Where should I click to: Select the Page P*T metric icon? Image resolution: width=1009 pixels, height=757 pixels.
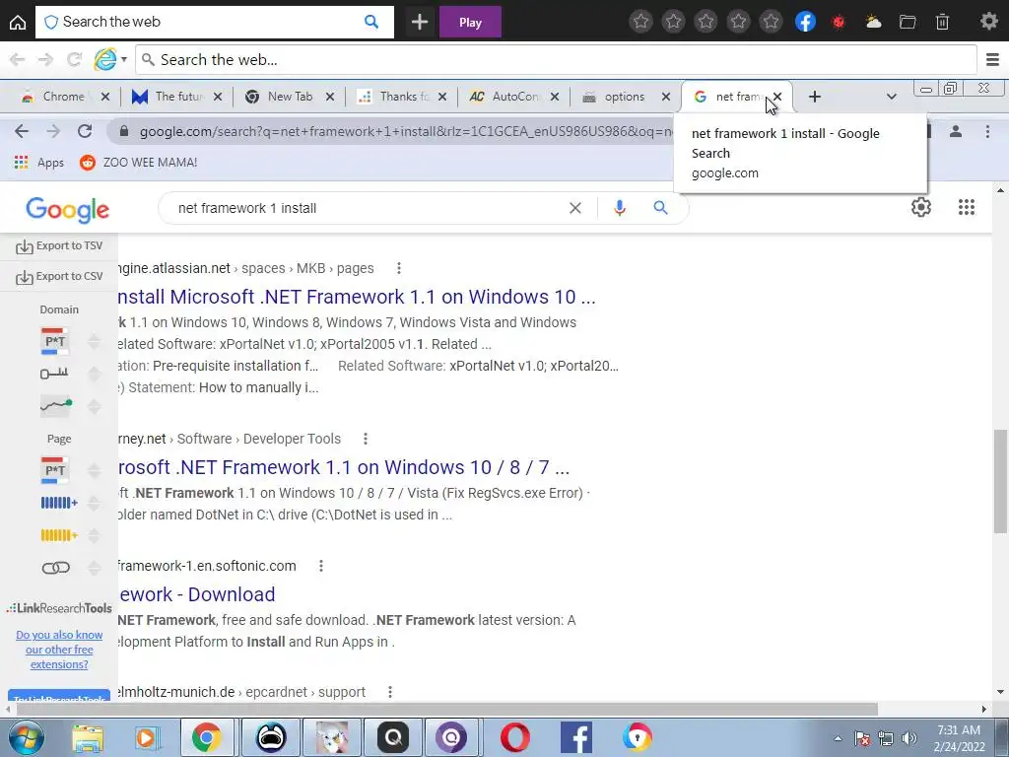[x=55, y=470]
